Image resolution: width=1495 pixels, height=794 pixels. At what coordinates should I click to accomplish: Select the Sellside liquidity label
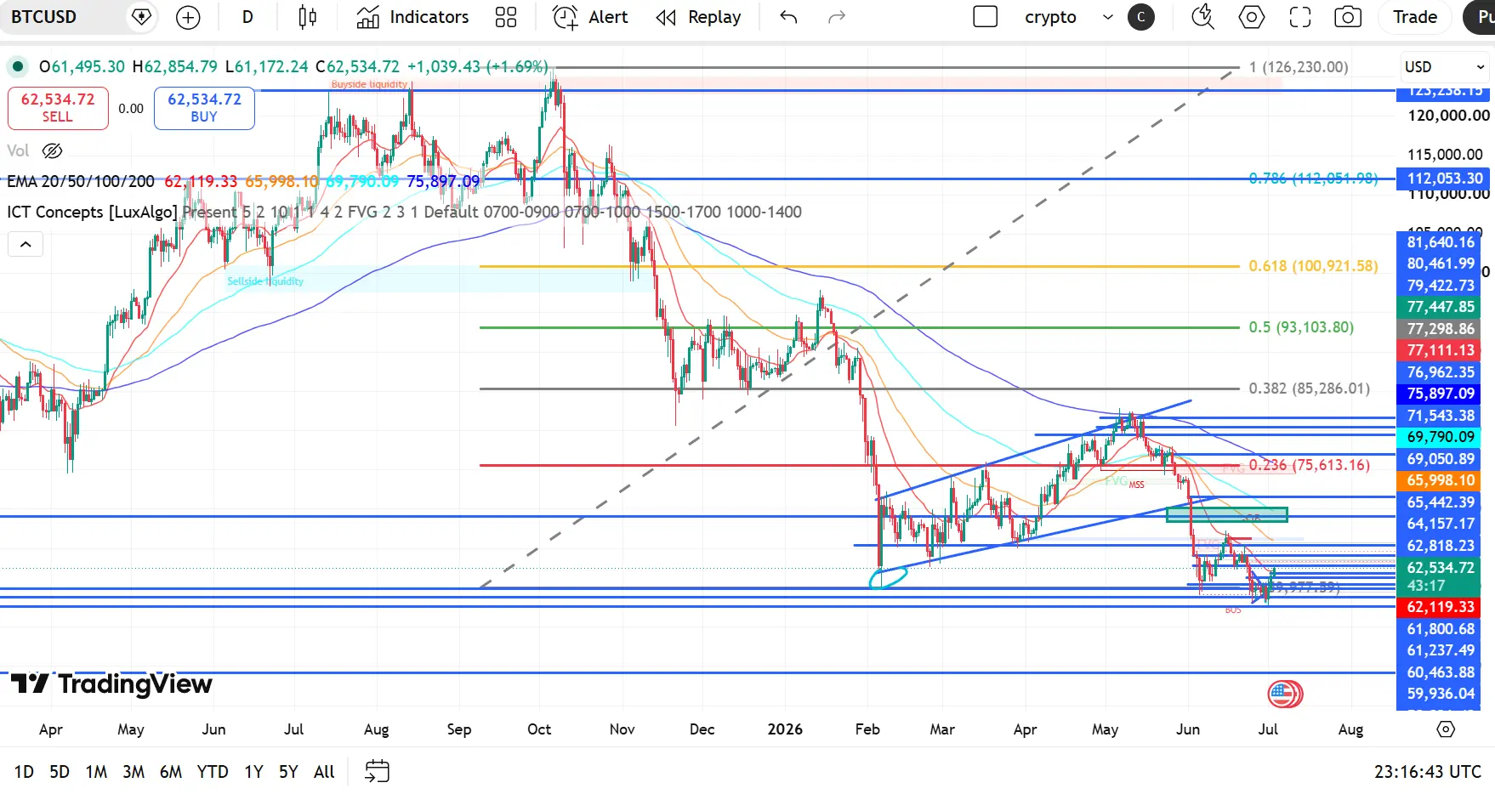coord(265,281)
